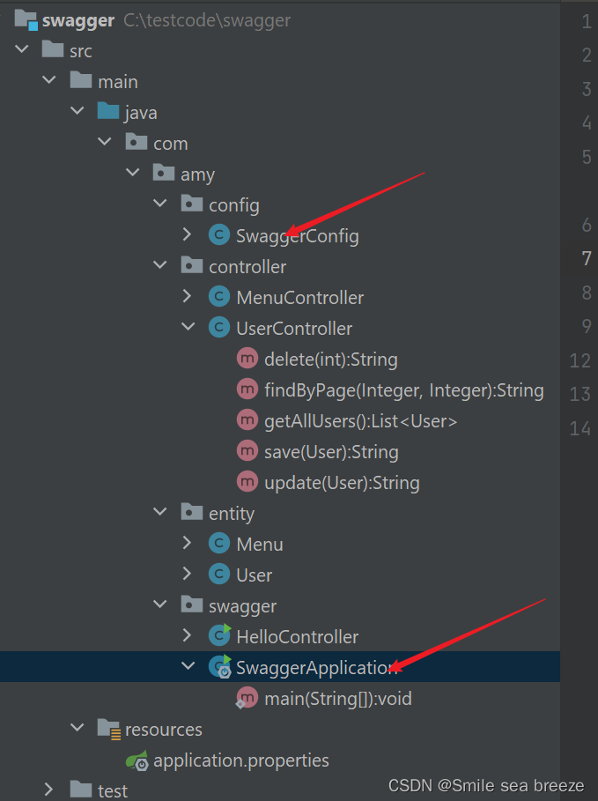Click the resources folder icon

click(109, 729)
